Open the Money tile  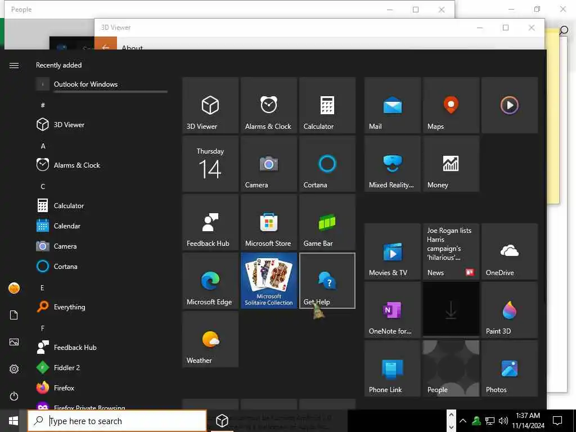[x=451, y=164]
